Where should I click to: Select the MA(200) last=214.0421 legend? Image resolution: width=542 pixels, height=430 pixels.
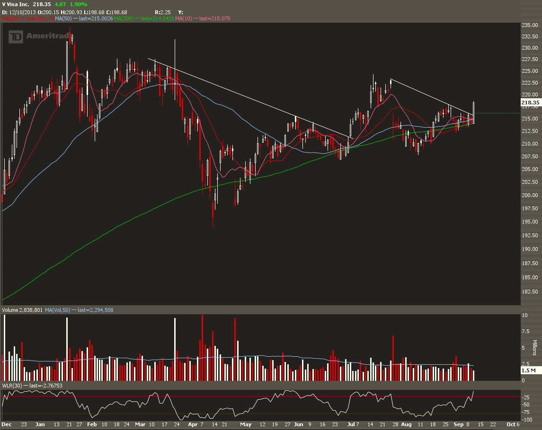click(144, 18)
